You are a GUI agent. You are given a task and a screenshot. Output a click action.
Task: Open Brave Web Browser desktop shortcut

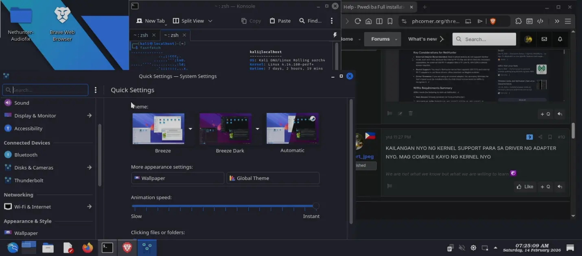click(62, 24)
